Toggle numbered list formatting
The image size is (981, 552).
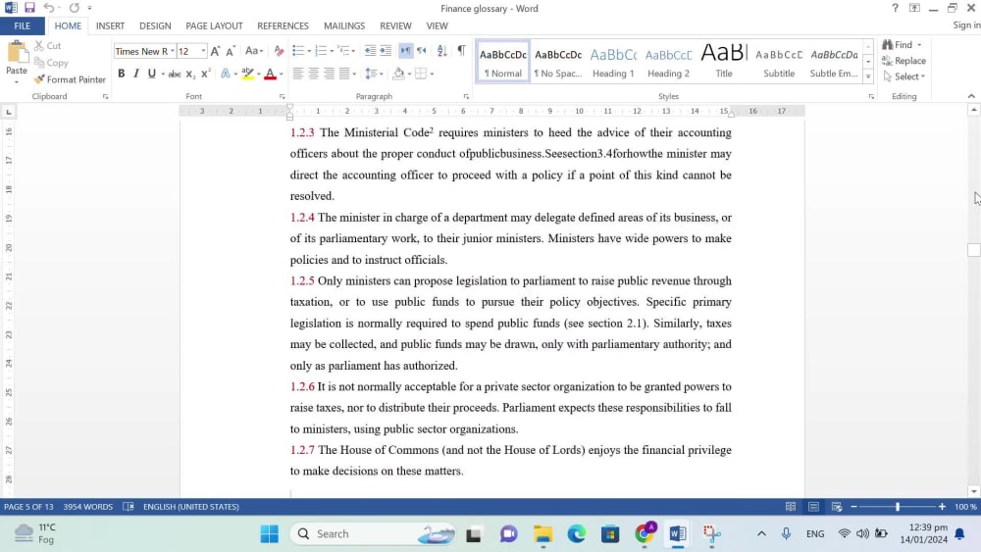point(321,51)
